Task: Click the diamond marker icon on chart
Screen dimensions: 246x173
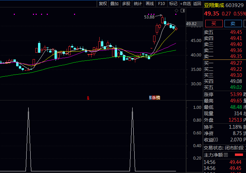Action: click(176, 11)
